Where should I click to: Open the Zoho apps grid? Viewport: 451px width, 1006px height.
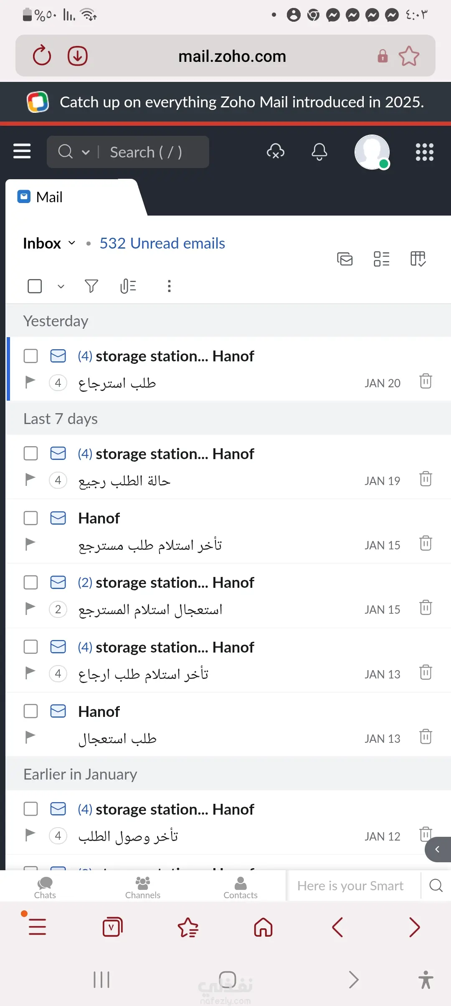pos(424,152)
